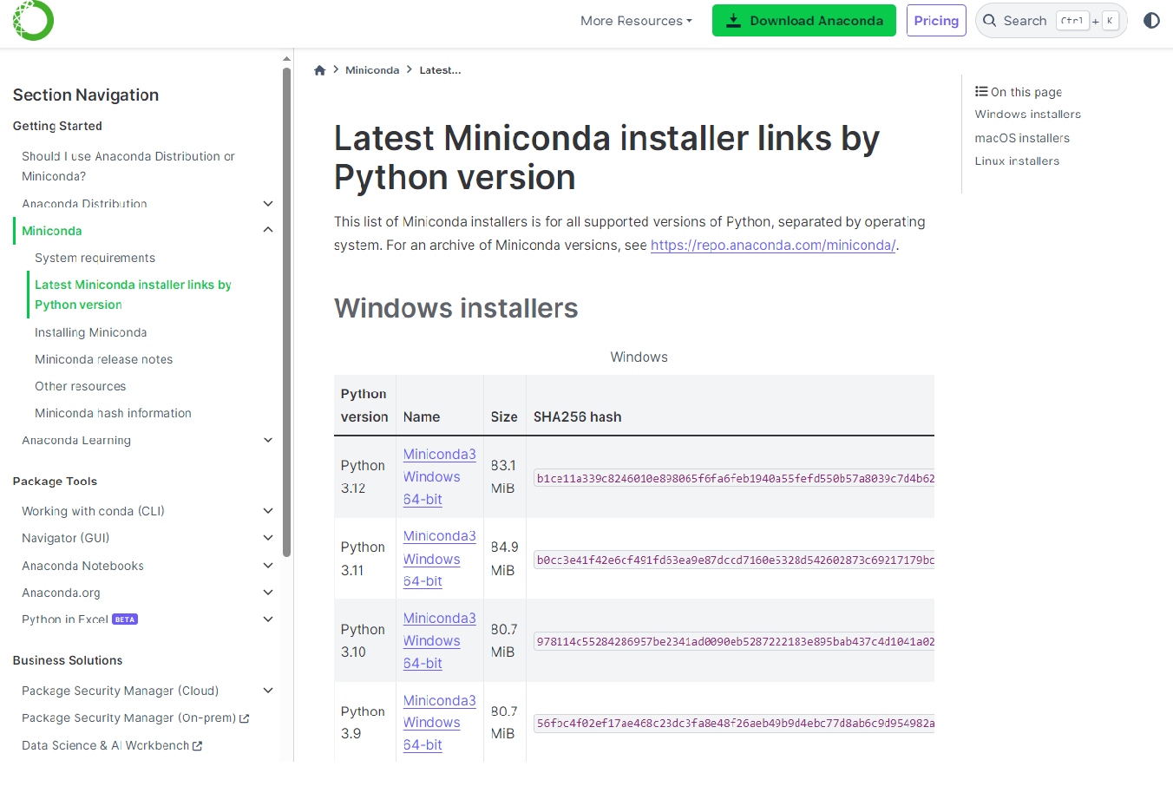Click the 83.1 MiB size cell
Image resolution: width=1173 pixels, height=793 pixels.
pyautogui.click(x=504, y=476)
